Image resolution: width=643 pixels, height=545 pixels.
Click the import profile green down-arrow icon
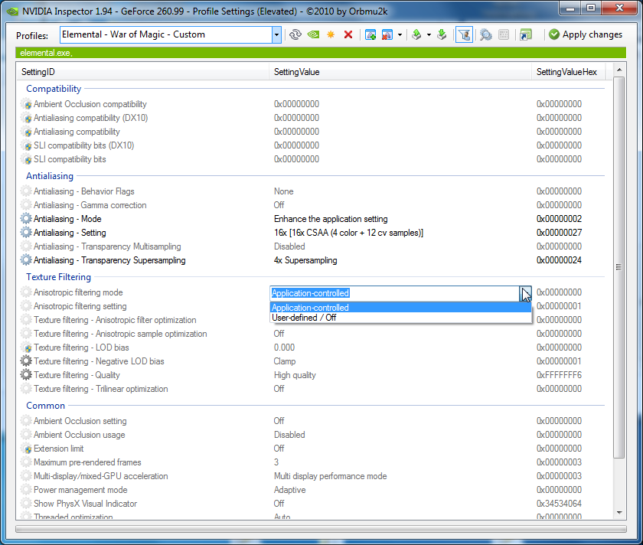[442, 34]
